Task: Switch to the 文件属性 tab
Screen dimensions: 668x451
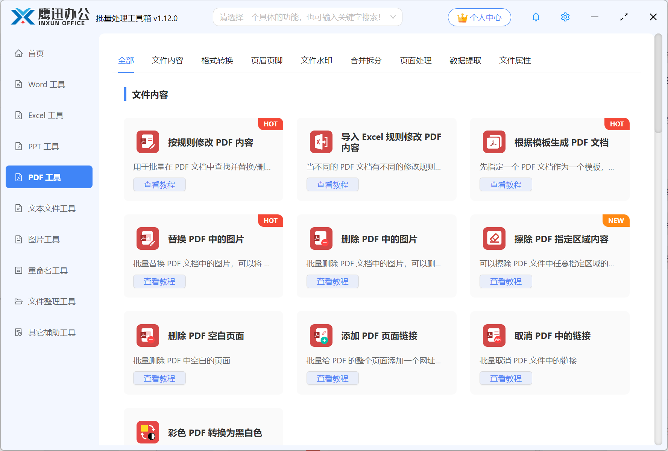Action: pos(515,60)
